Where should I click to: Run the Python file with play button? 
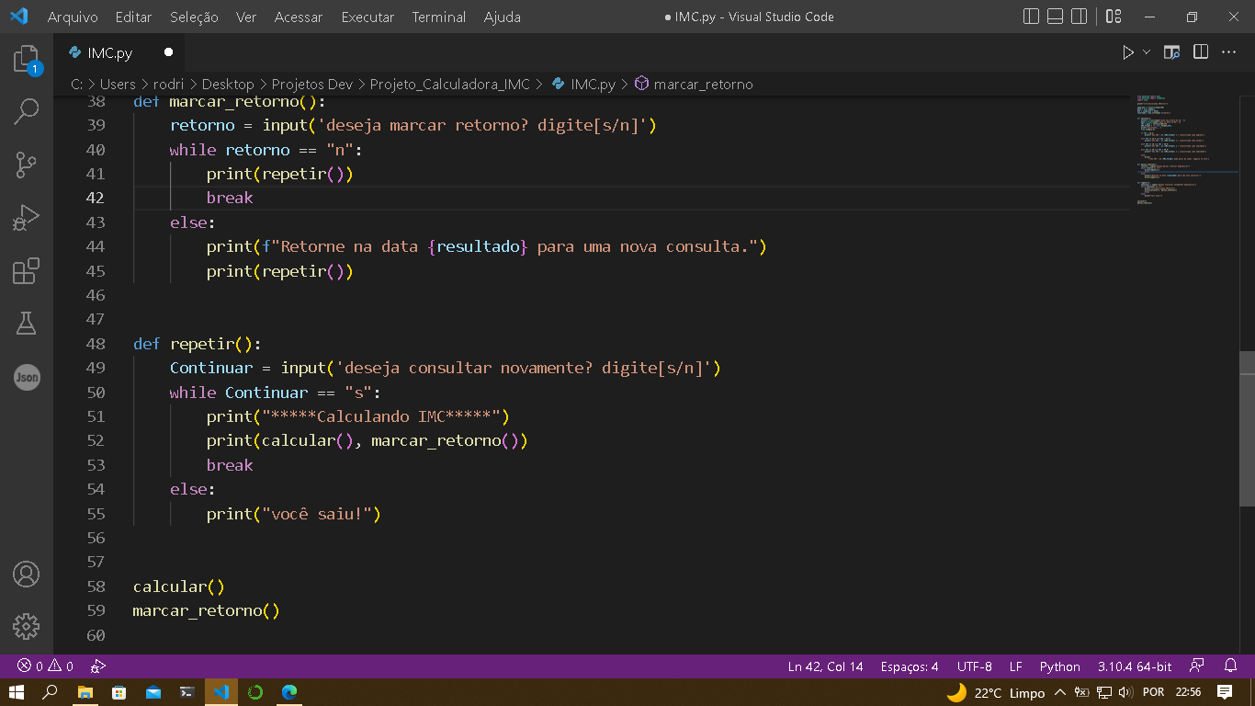click(1128, 53)
